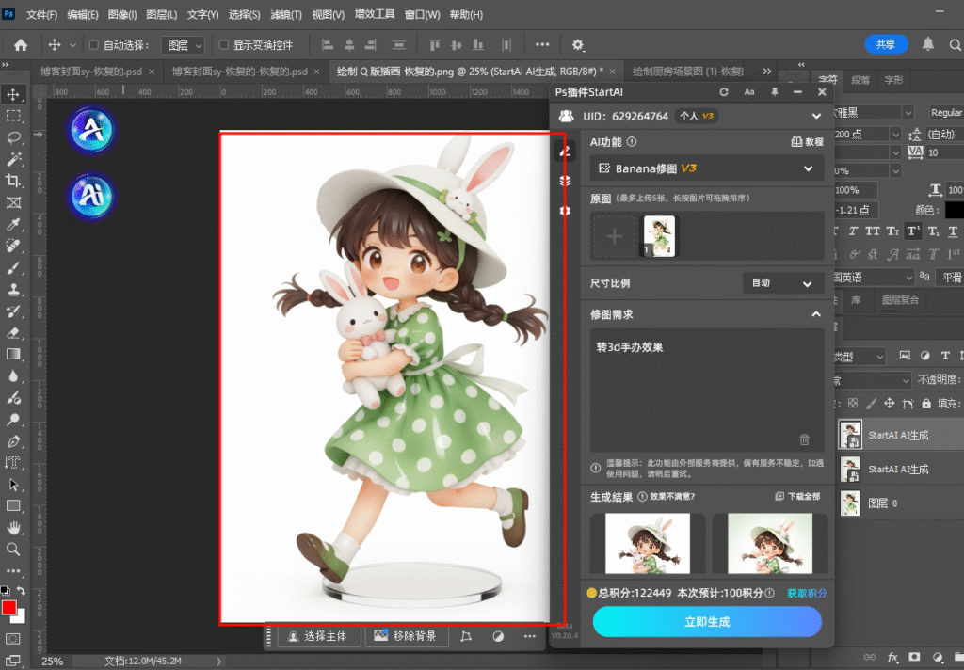The height and width of the screenshot is (670, 964).
Task: Click the first generated result thumbnail
Action: tap(647, 544)
